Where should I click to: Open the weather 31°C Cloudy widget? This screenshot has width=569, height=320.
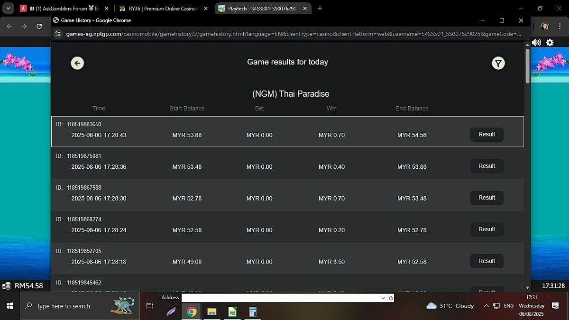tap(450, 306)
